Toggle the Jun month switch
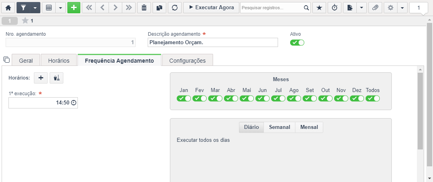The height and width of the screenshot is (182, 433). pyautogui.click(x=263, y=98)
